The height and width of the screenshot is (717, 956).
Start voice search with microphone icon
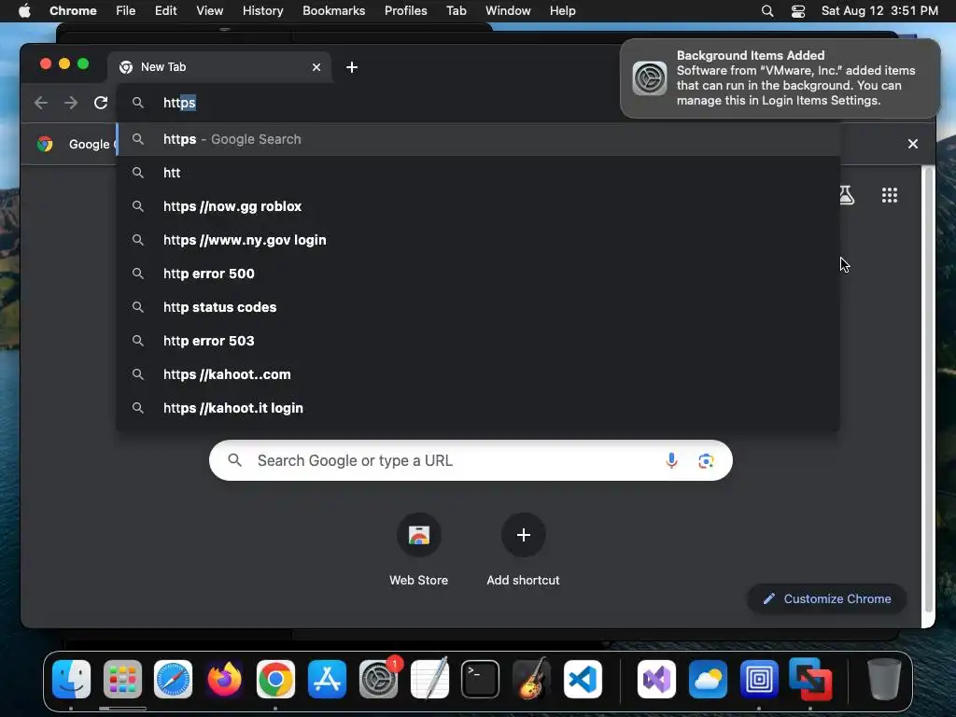point(671,461)
